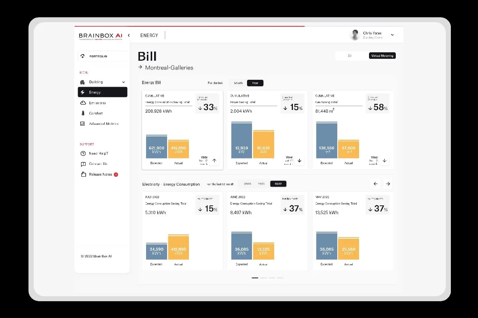
Task: Click the Building icon in the sidebar
Action: 83,82
